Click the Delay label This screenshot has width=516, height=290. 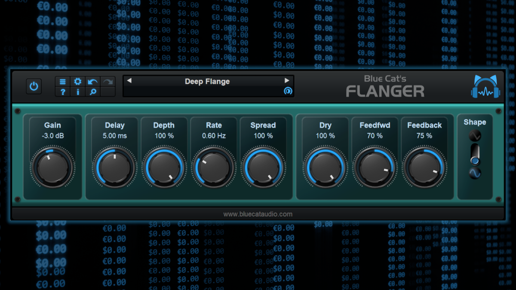(115, 125)
